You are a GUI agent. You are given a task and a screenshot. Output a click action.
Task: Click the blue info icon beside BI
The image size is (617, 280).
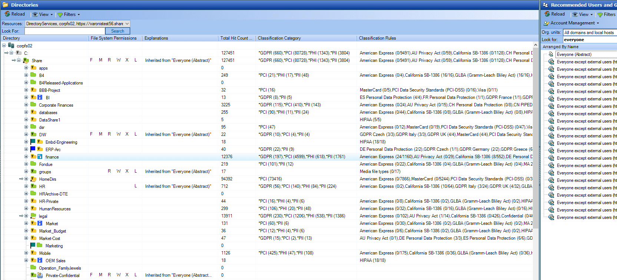(40, 97)
